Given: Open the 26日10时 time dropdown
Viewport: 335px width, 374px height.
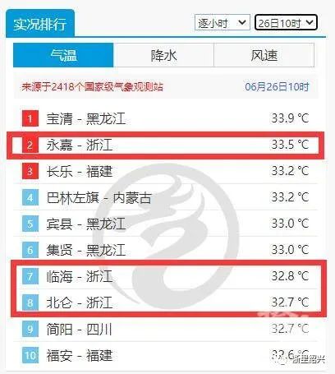Looking at the screenshot, I should click(286, 22).
